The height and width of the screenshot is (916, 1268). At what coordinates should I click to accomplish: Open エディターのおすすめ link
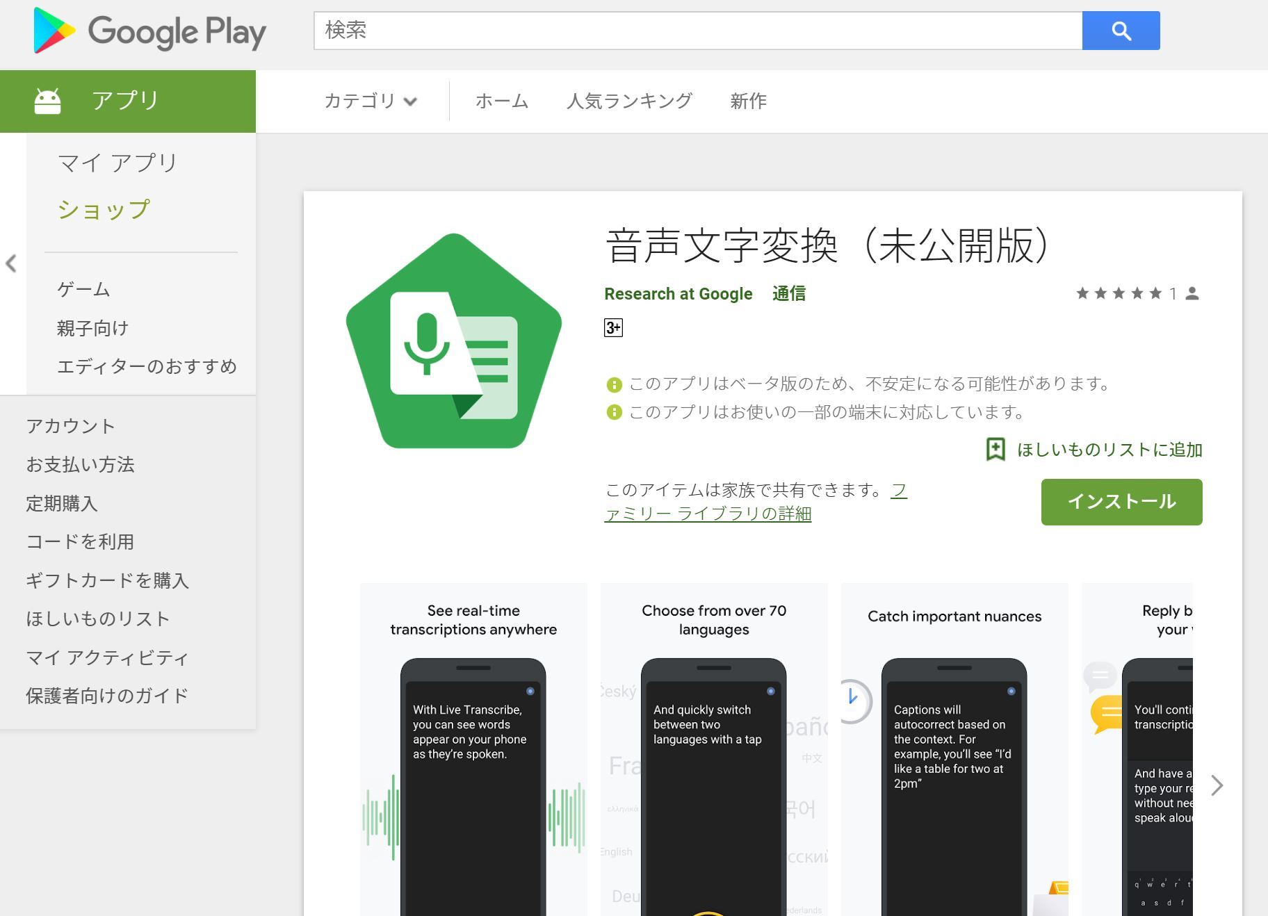[147, 366]
